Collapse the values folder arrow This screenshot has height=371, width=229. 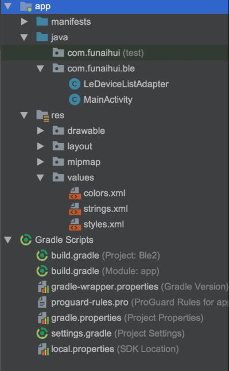40,177
